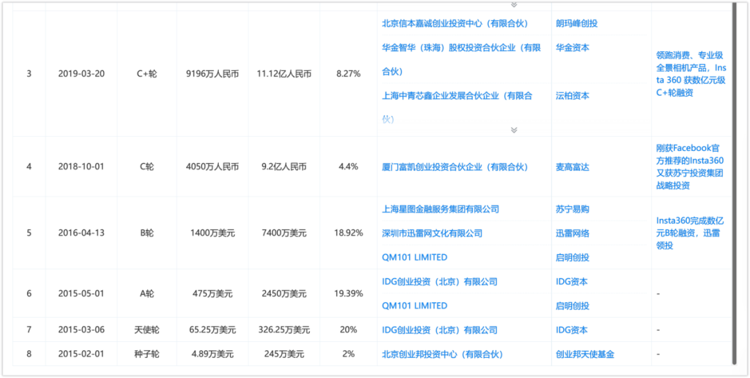The height and width of the screenshot is (378, 750).
Task: Select percentage cell 8.27%
Action: click(348, 74)
